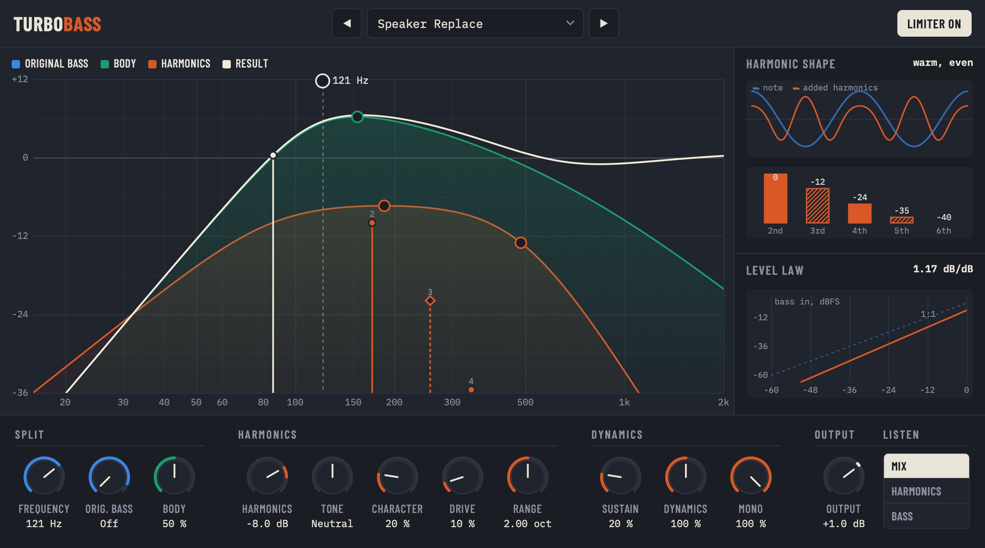Toggle the Harmonics curve legend swatch

152,64
